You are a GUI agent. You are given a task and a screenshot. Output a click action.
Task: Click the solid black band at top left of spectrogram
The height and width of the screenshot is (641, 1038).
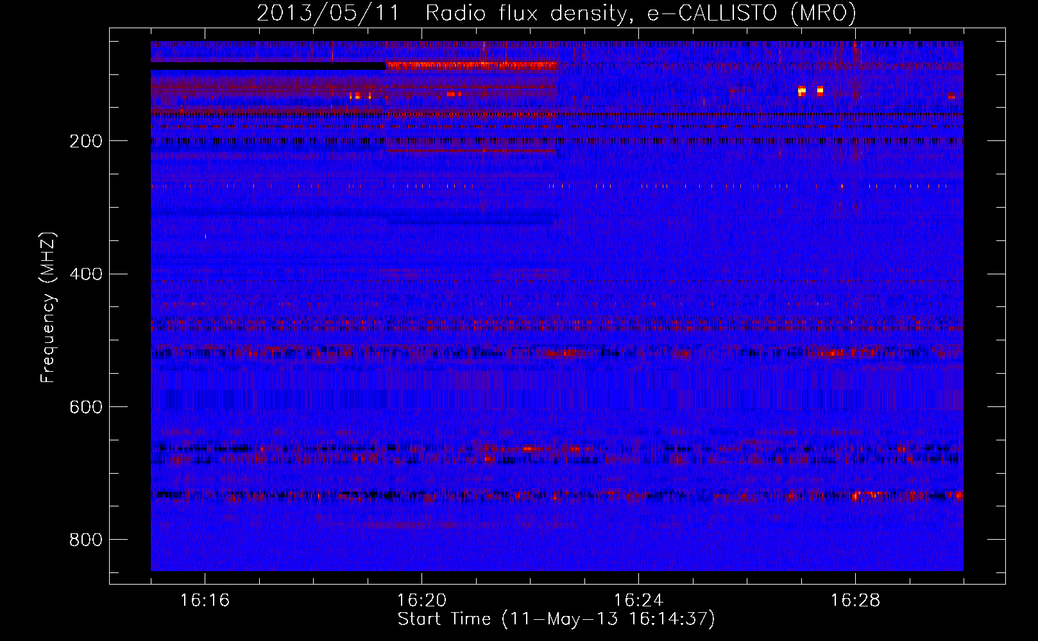(x=268, y=66)
